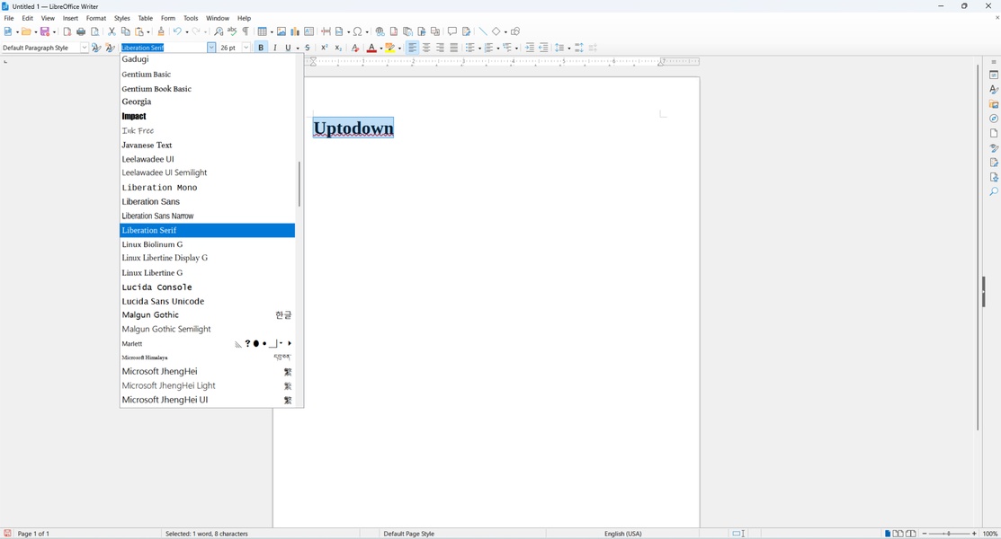Open the Format menu

pos(96,19)
